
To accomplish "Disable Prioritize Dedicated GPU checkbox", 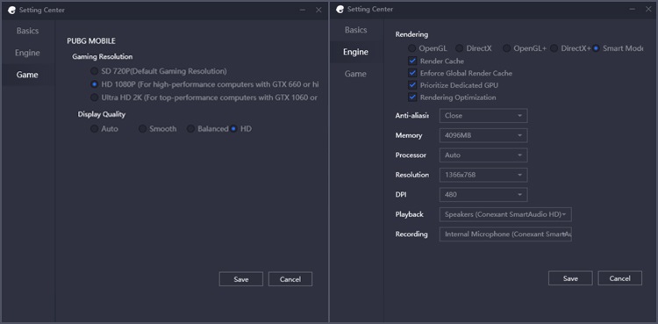I will point(412,85).
